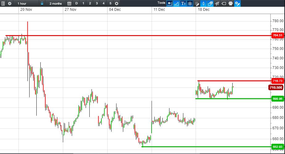
Task: Click the 11 Dec date label
Action: pos(159,10)
